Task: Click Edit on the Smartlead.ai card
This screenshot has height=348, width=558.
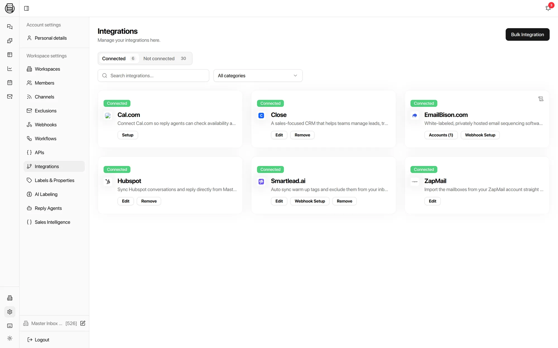Action: click(x=279, y=201)
